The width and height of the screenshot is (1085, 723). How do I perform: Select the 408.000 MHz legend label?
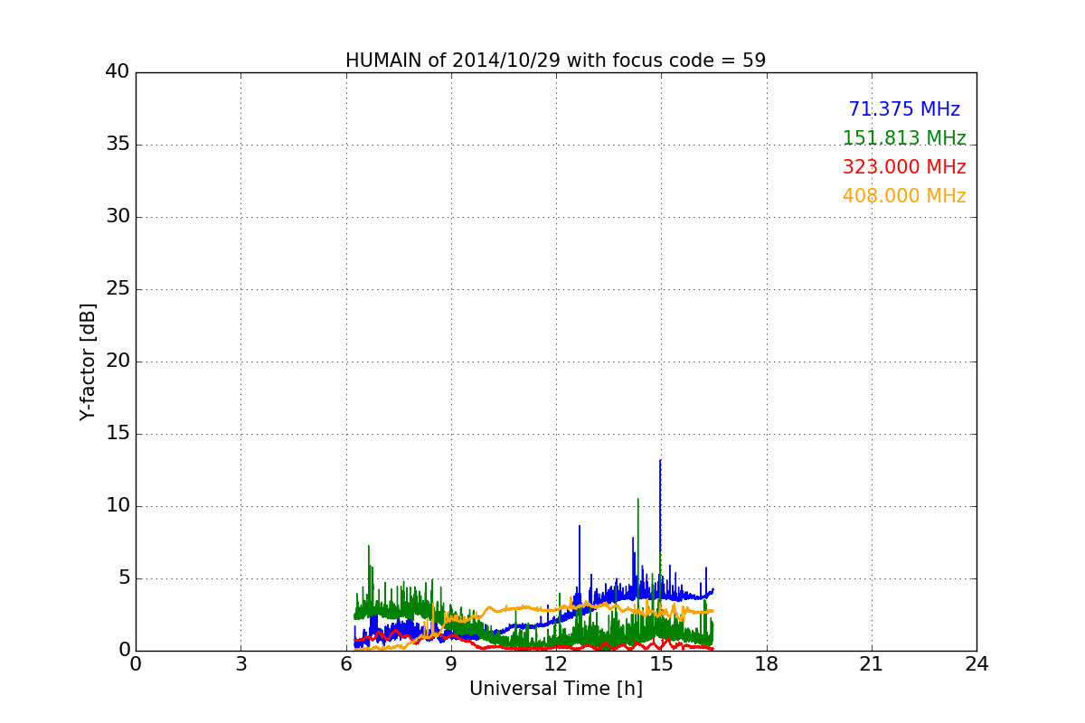tap(904, 196)
